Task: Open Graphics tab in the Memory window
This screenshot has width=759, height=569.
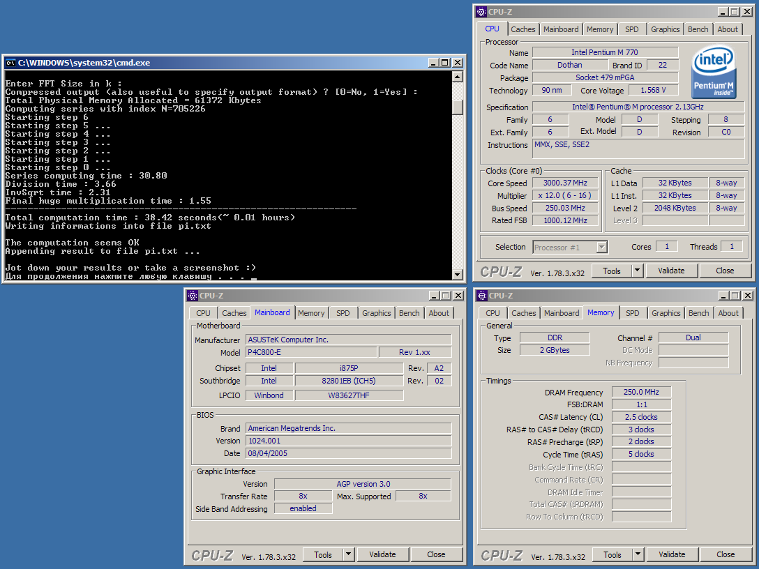Action: click(x=666, y=313)
